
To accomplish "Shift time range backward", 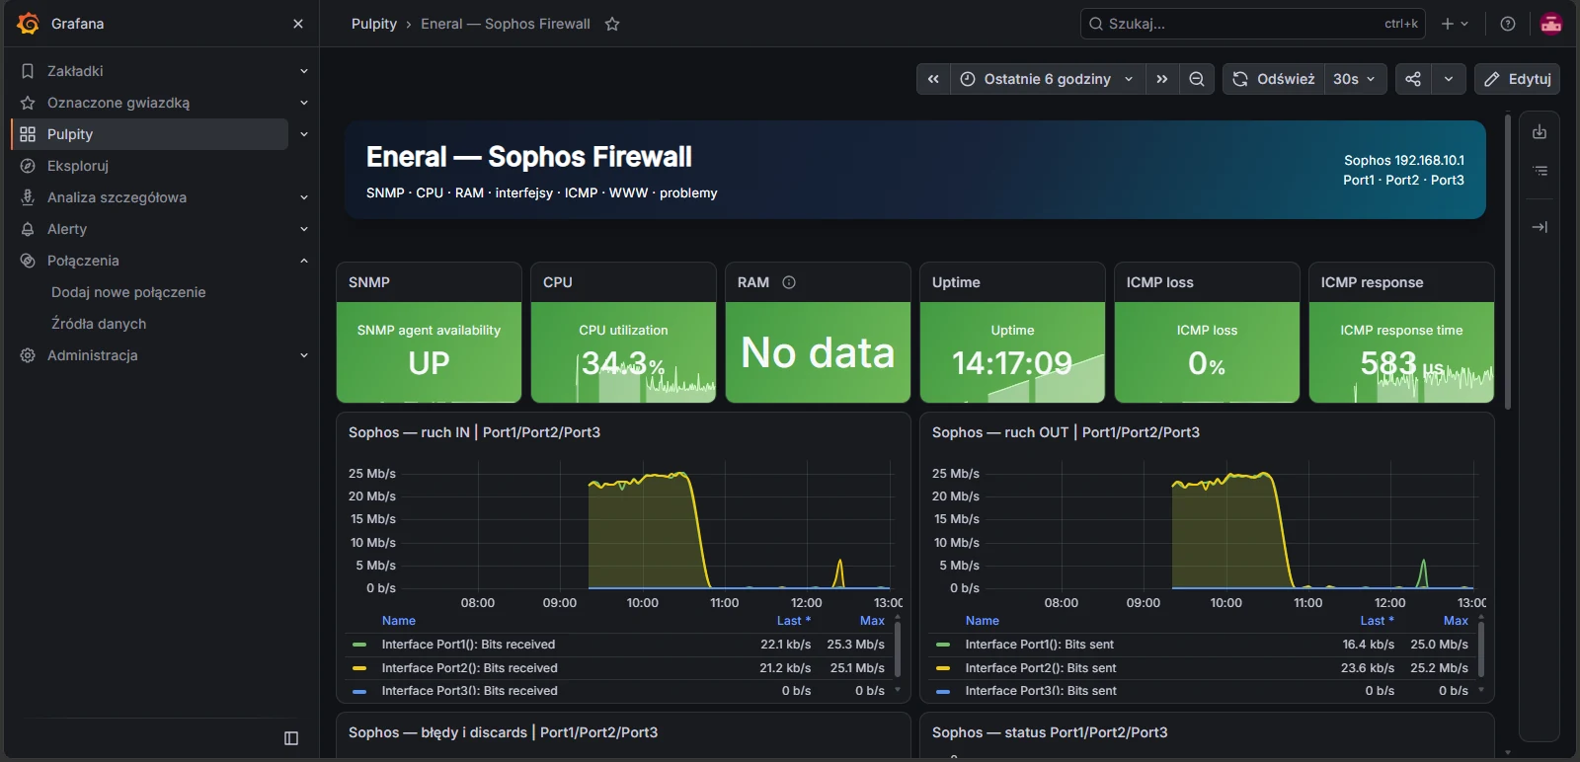I will point(933,79).
